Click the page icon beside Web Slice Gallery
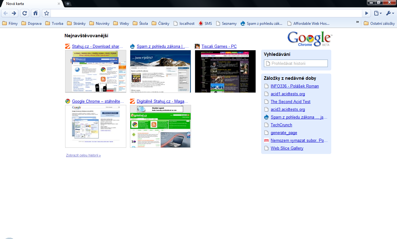397x239 pixels. [x=266, y=148]
